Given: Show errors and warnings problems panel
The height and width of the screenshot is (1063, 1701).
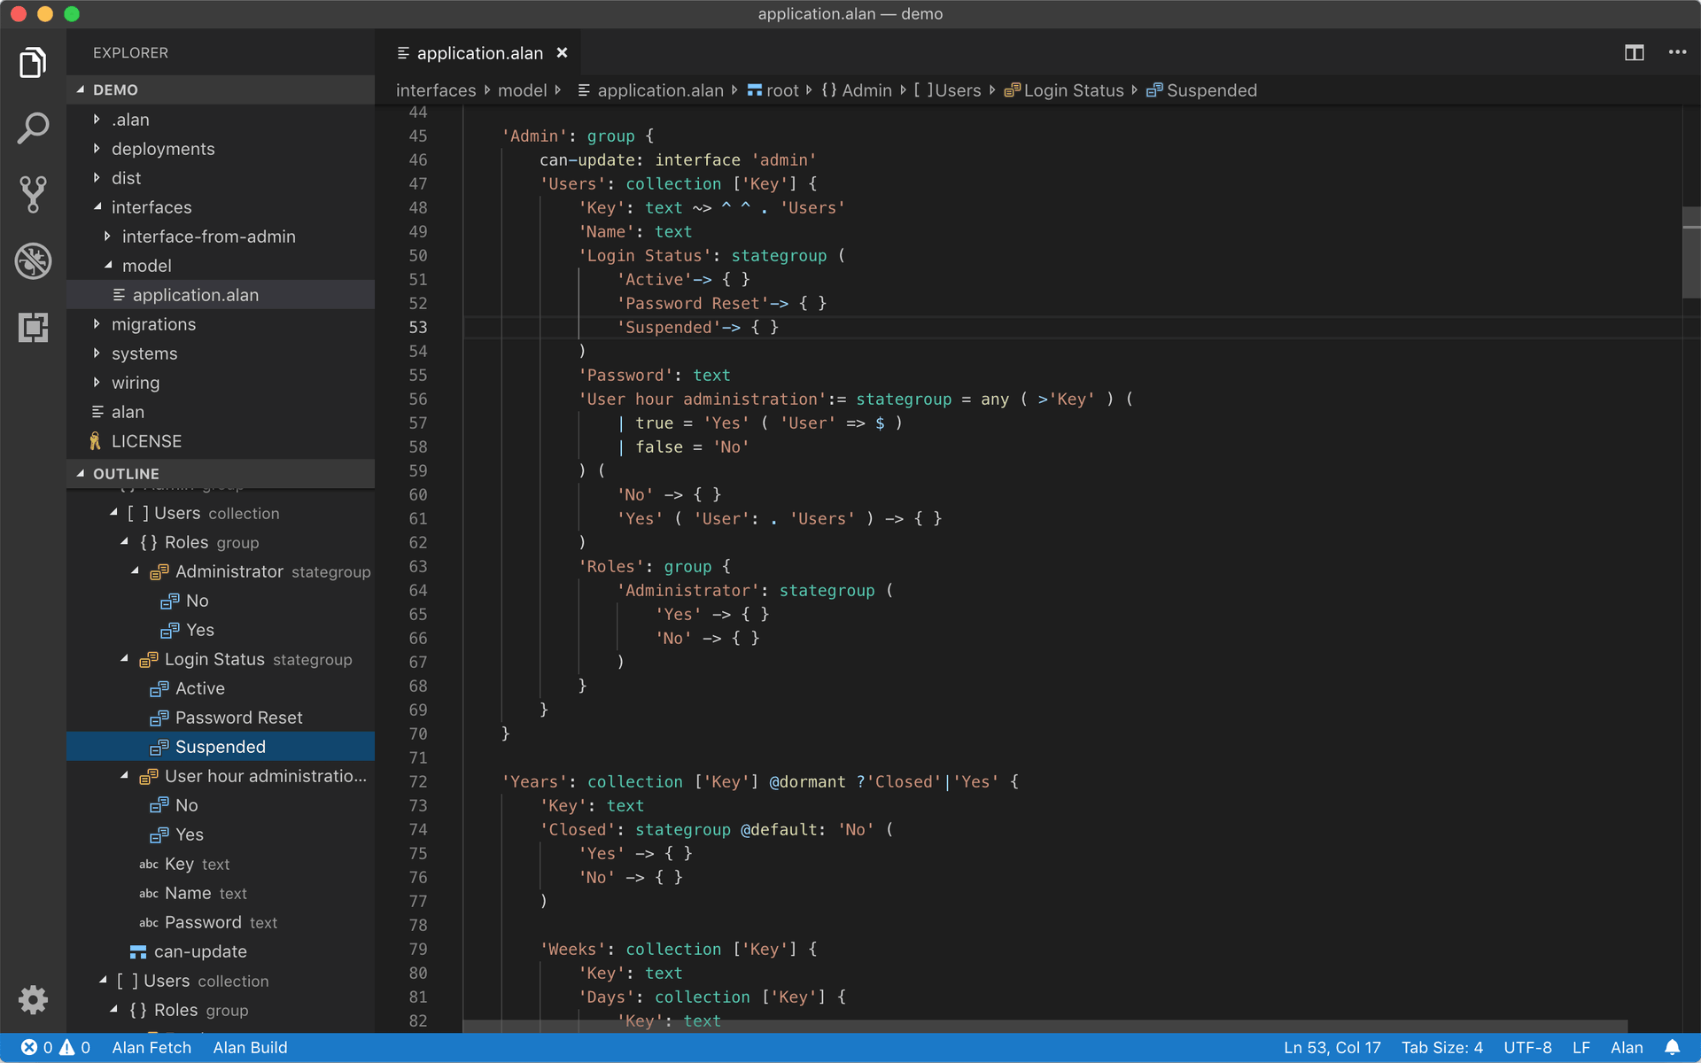Looking at the screenshot, I should [55, 1047].
